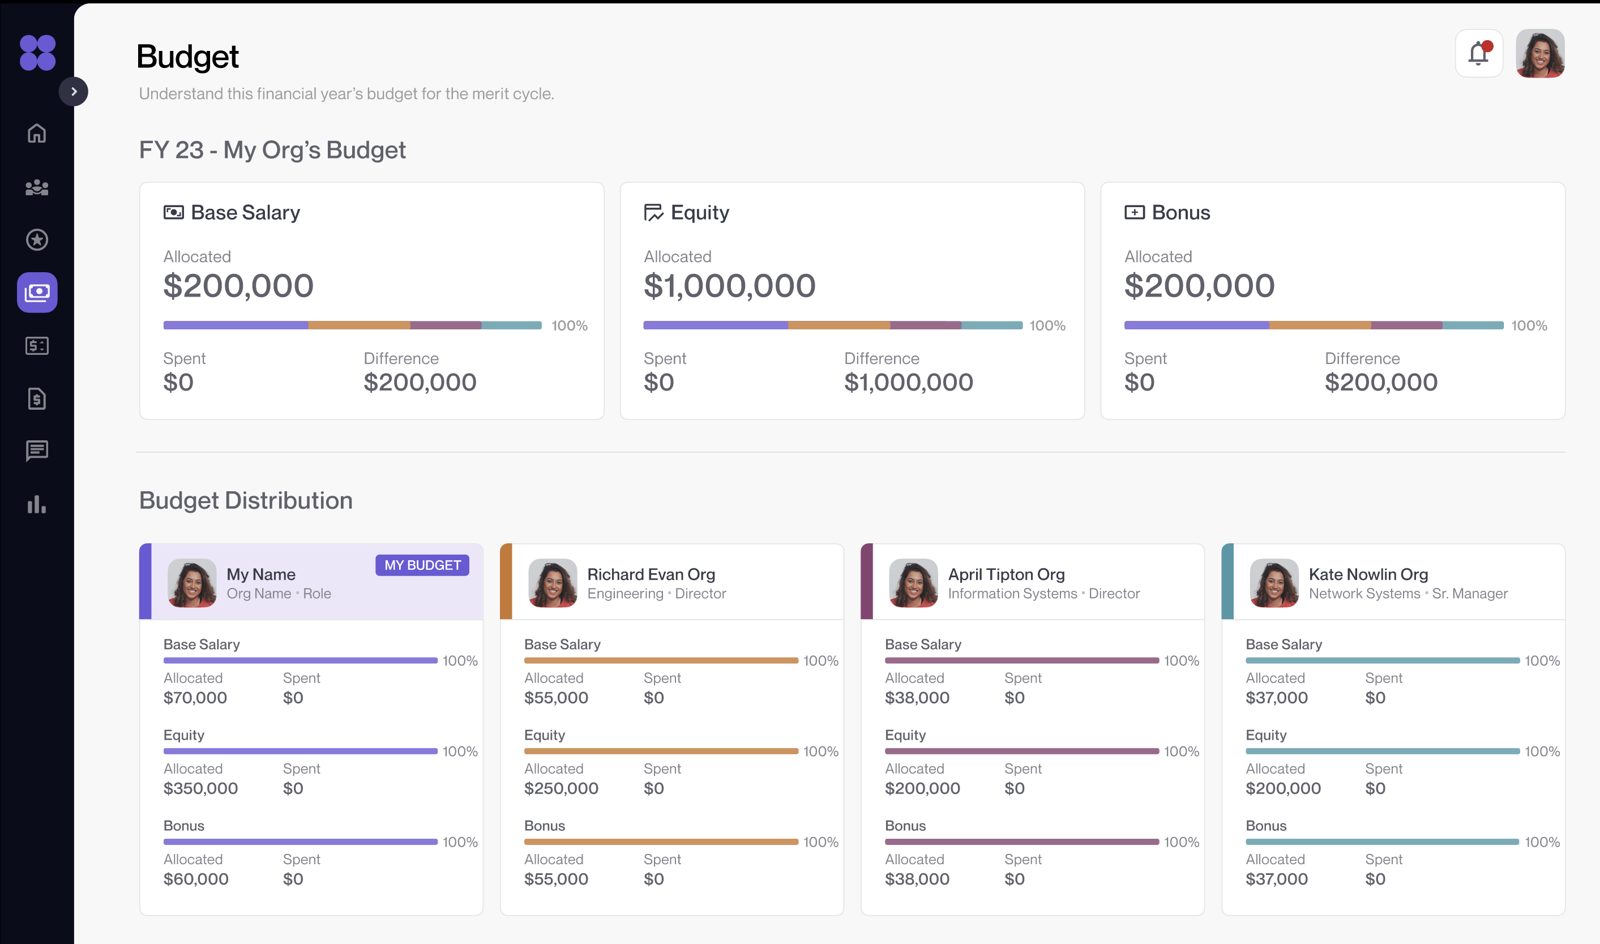This screenshot has height=944, width=1600.
Task: Expand the sidebar with chevron arrow
Action: (74, 92)
